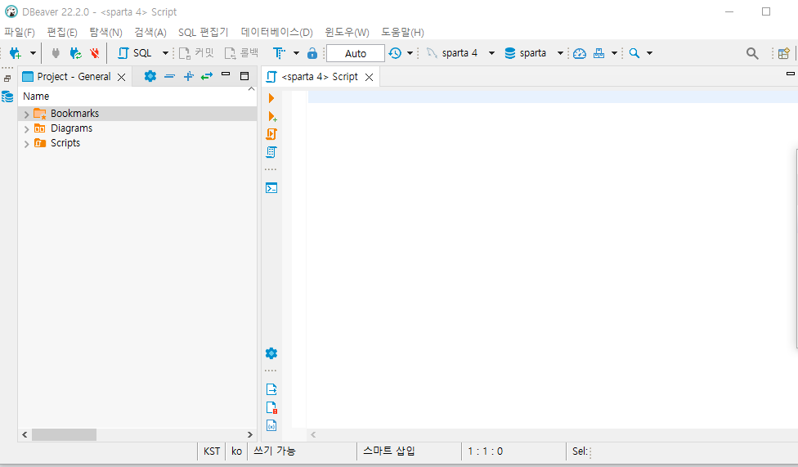The width and height of the screenshot is (798, 467).
Task: Open the 검색(A) menu
Action: 150,32
